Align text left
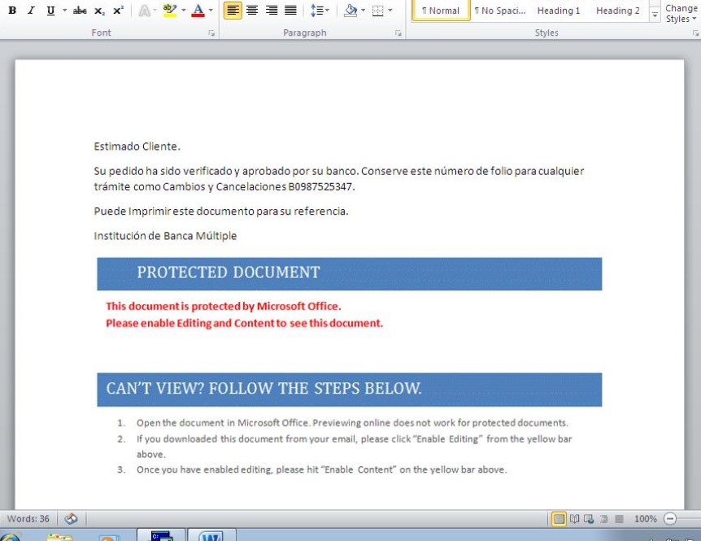 [233, 11]
